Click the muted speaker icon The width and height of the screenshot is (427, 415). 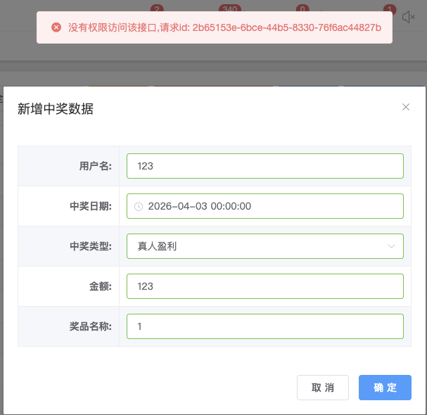coord(409,17)
